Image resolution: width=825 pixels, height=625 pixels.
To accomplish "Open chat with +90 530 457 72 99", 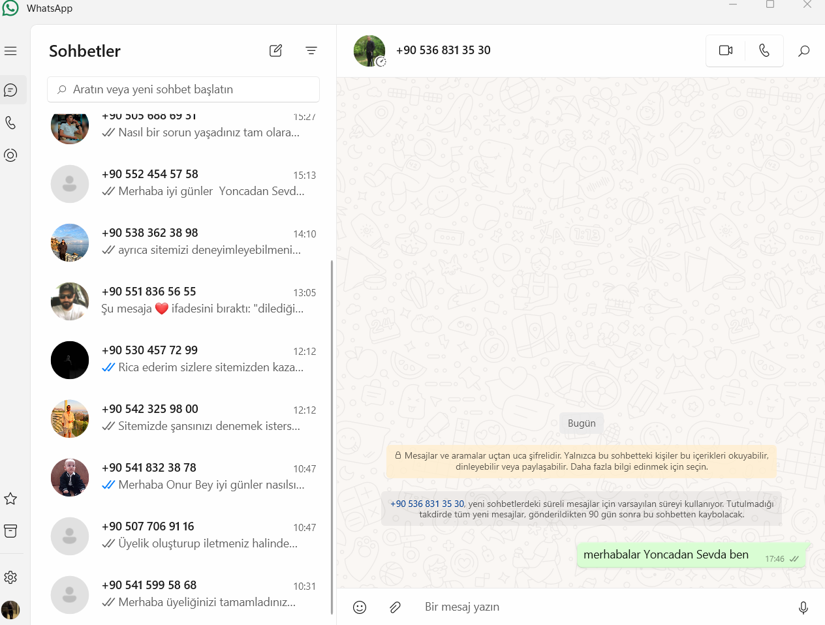I will click(x=183, y=359).
